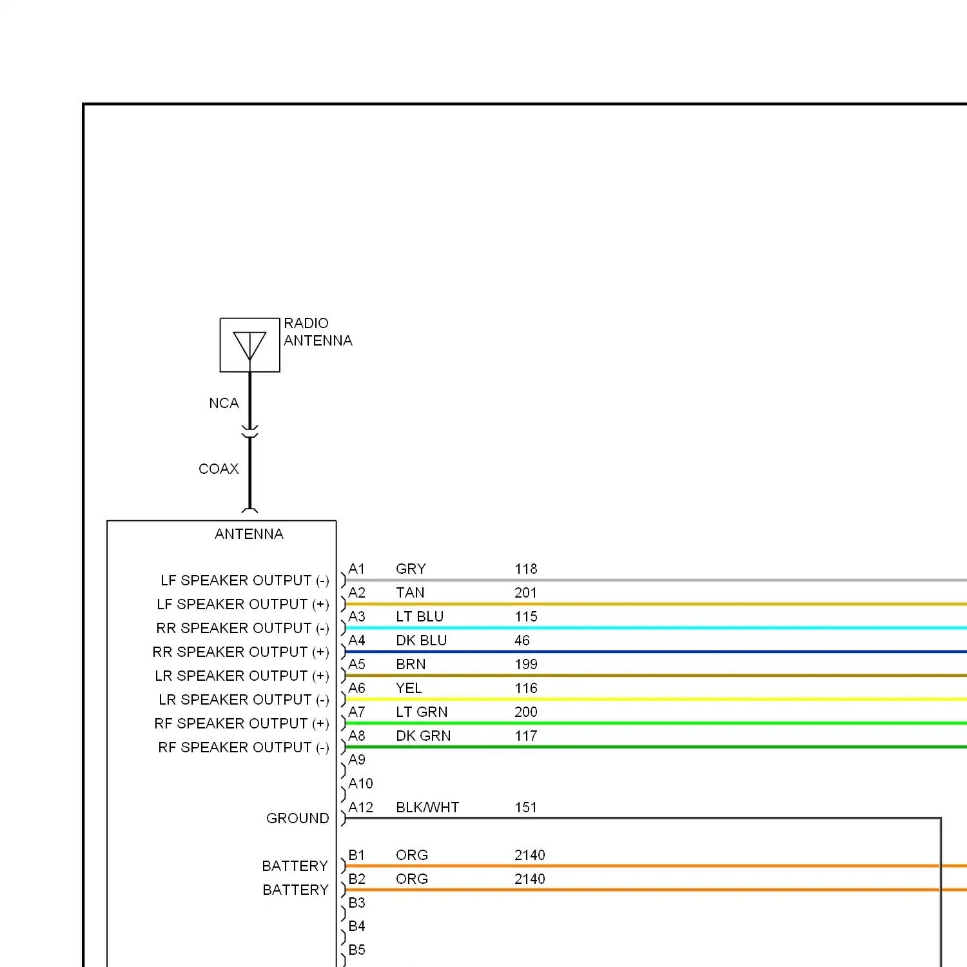Click pin label A9
Viewport: 967px width, 967px height.
click(x=357, y=760)
